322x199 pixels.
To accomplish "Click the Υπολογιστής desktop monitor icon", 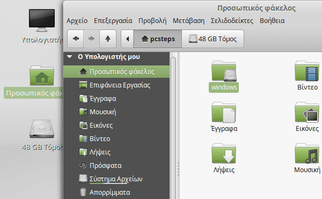I will [x=42, y=20].
